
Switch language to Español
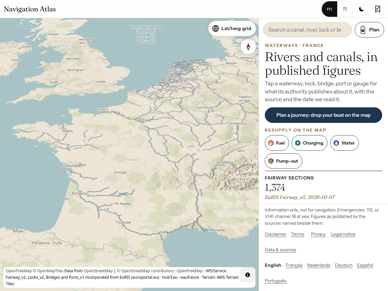[365, 265]
